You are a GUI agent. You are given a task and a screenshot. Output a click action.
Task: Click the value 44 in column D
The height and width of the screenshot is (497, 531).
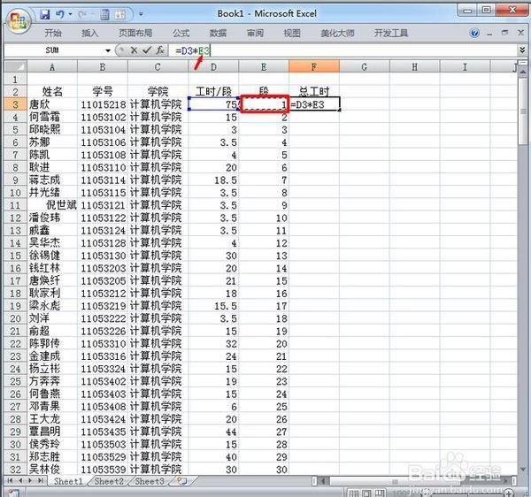point(213,432)
